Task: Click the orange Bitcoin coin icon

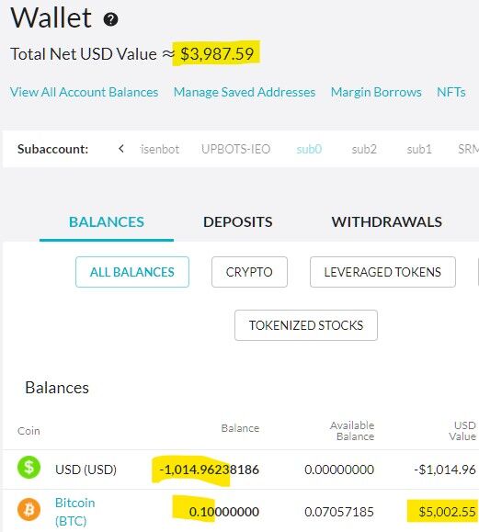Action: [29, 509]
